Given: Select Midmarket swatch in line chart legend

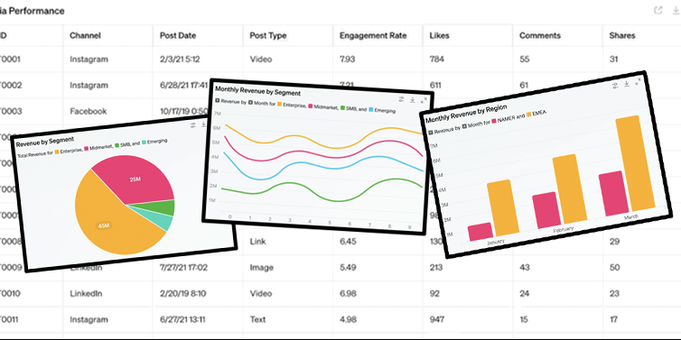Looking at the screenshot, I should 311,106.
